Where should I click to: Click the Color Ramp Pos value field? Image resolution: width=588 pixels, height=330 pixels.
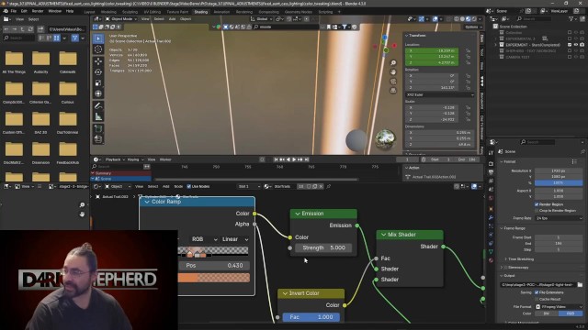click(214, 265)
